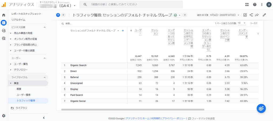This screenshot has width=273, height=121.
Task: Click the Share this report icon
Action: pos(251,15)
